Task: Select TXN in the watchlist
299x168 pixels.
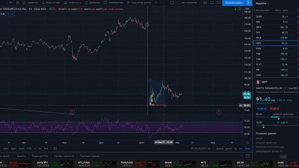Action: point(276,59)
